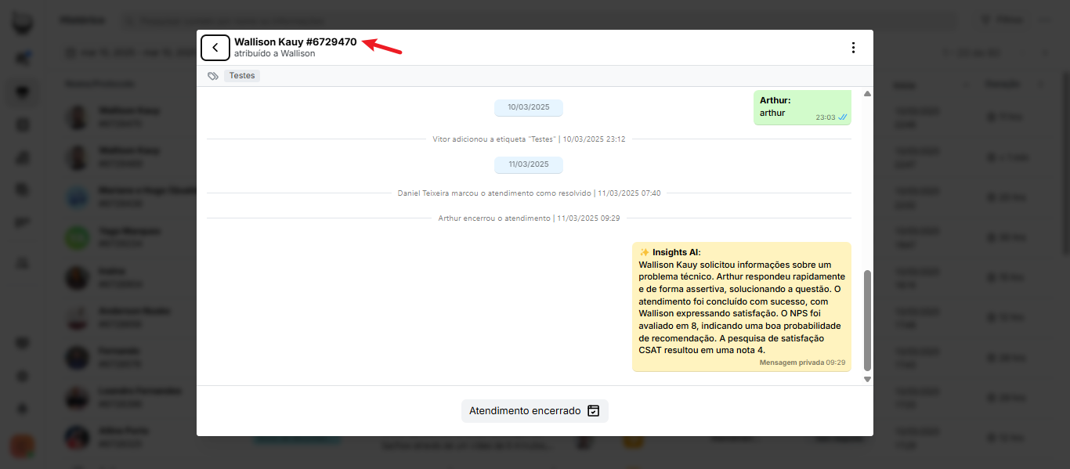Select the "Testes" tag chip

pos(242,76)
